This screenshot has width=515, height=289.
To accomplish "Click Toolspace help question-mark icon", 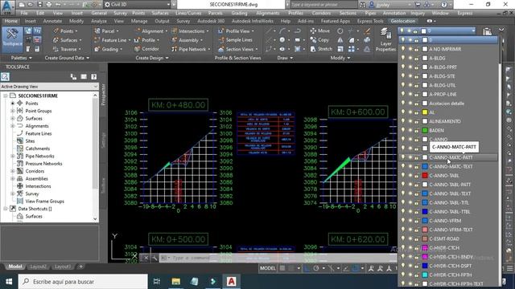I will click(94, 77).
